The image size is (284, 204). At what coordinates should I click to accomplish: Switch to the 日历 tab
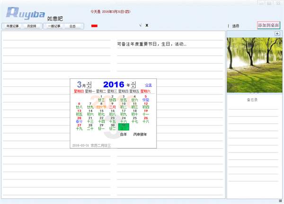pyautogui.click(x=72, y=26)
